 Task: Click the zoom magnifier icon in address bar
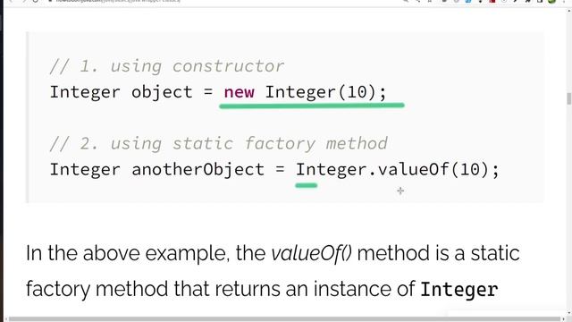(406, 1)
